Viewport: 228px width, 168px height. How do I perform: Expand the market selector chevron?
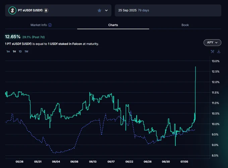(x=106, y=10)
